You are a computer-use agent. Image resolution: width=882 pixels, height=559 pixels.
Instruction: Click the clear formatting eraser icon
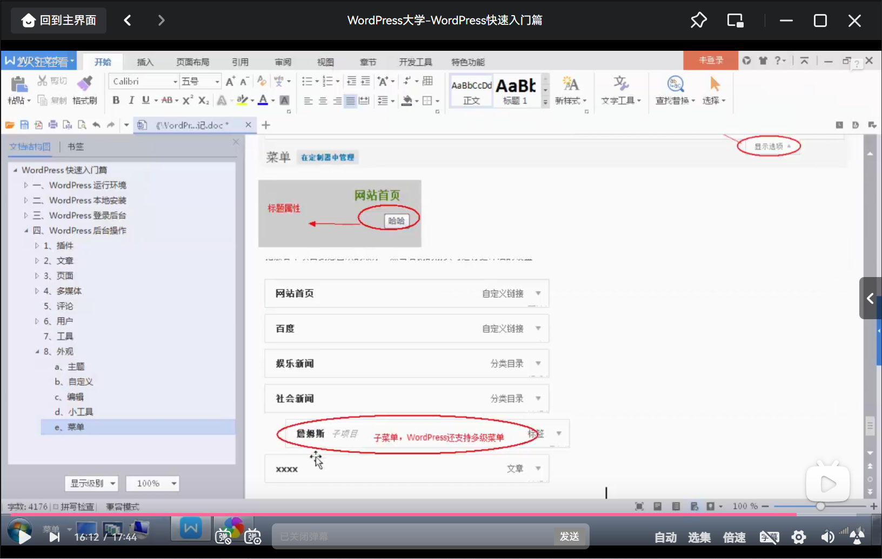coord(262,81)
